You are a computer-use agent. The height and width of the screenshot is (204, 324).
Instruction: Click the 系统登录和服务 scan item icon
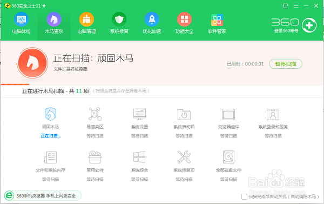(x=273, y=114)
